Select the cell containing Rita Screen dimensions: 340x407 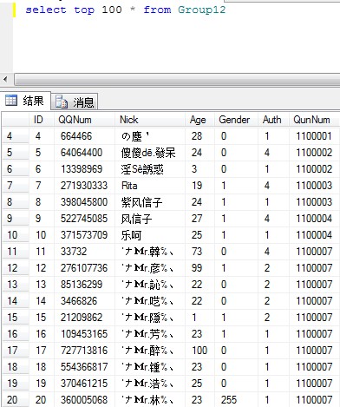pos(150,186)
